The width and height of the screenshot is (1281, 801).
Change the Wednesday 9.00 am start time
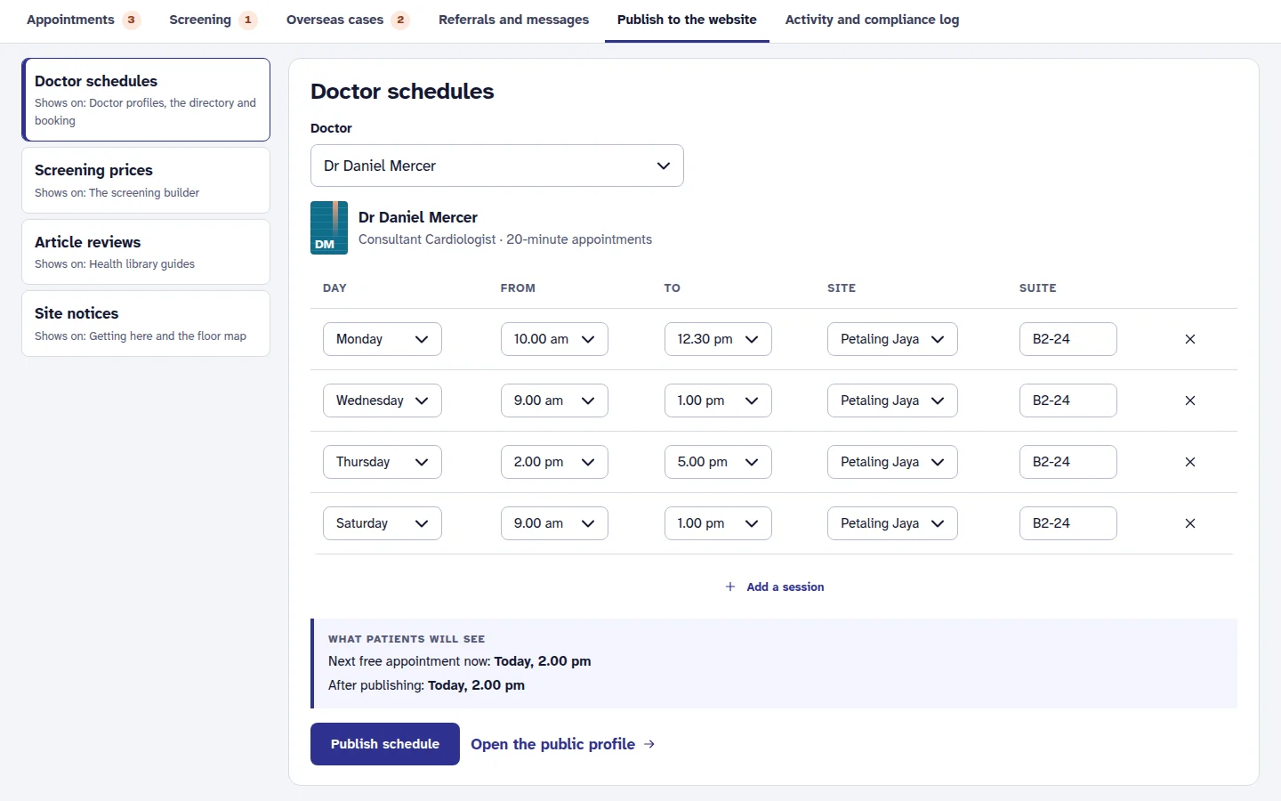pos(554,400)
